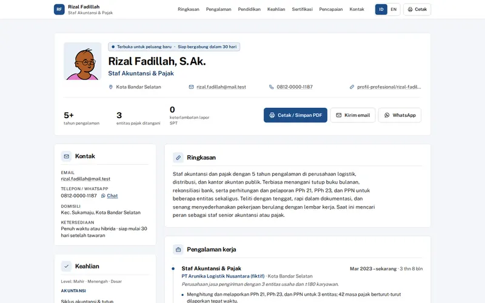Open the Ringkasan navigation item
Image resolution: width=485 pixels, height=303 pixels.
click(189, 9)
